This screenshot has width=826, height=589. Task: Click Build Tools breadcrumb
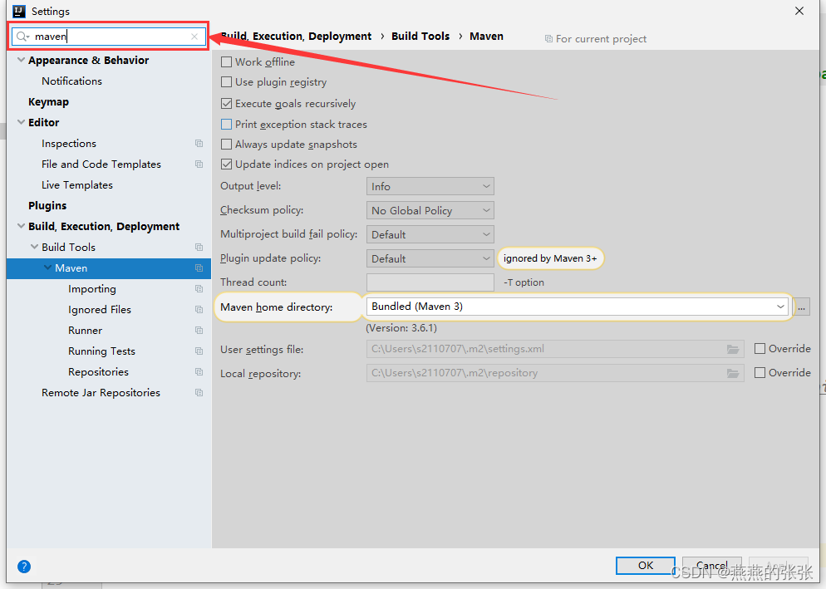(420, 37)
